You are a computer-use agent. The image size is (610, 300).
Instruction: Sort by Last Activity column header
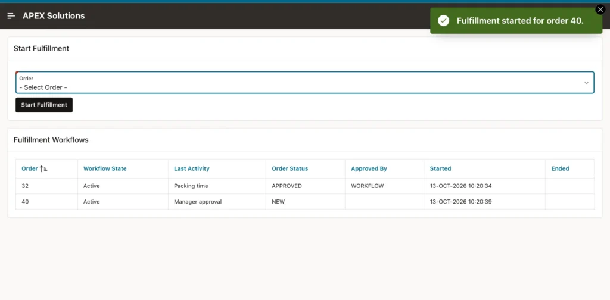coord(191,168)
